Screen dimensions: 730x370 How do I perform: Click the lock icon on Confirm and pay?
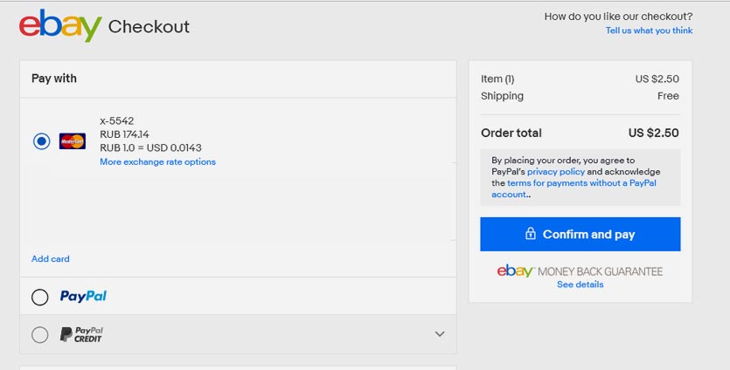pyautogui.click(x=530, y=234)
